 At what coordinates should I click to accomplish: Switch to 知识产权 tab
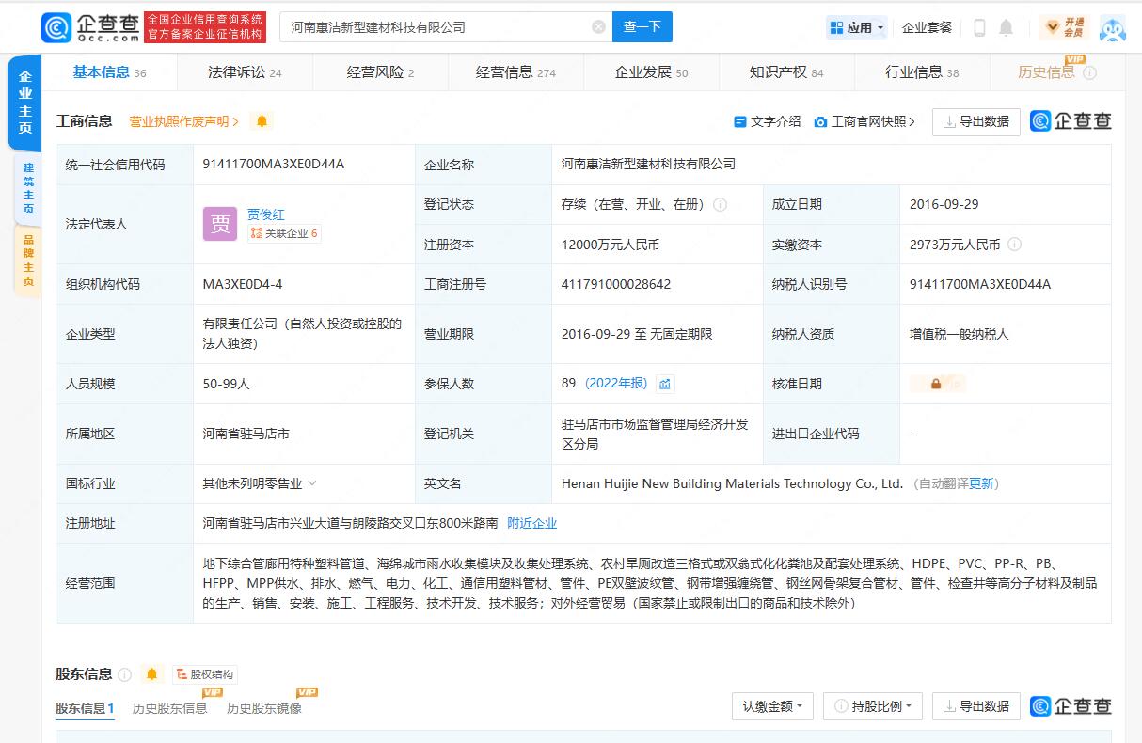pos(786,72)
